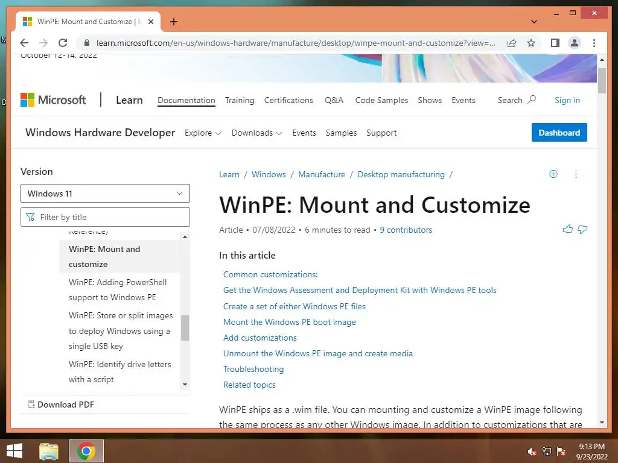Open Action Center flag icon
This screenshot has height=463, width=618.
tap(561, 452)
